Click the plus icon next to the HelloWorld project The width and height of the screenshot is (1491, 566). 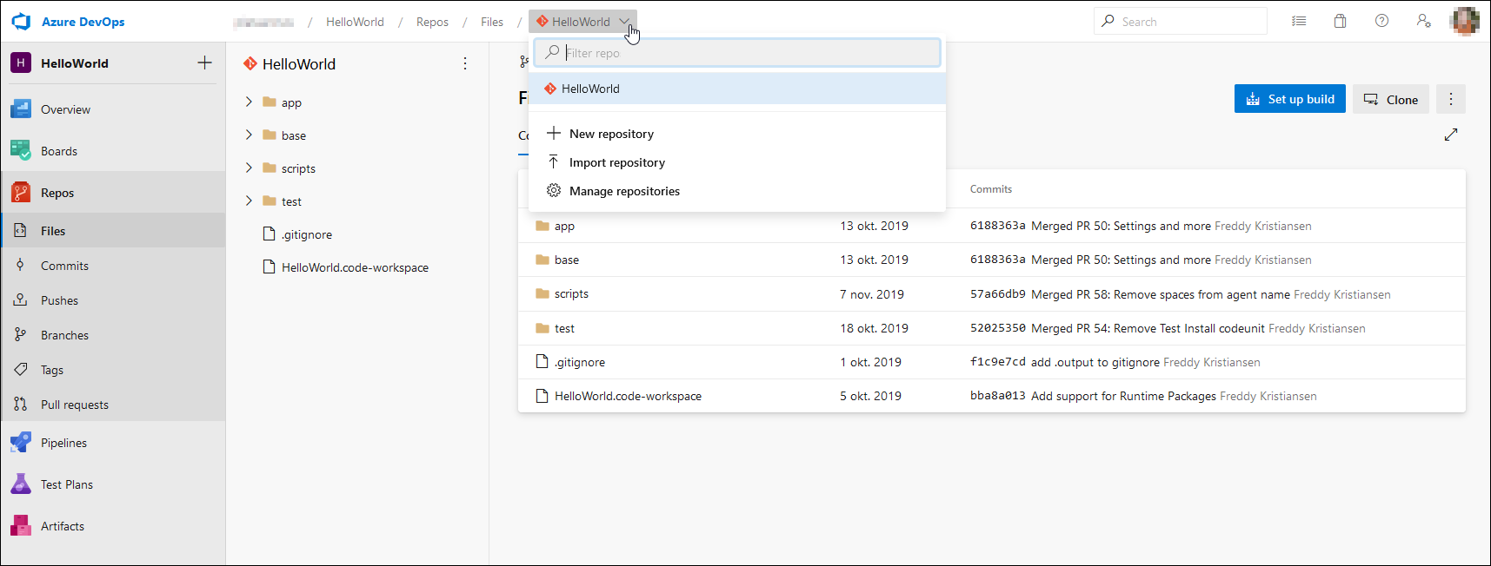pyautogui.click(x=204, y=63)
